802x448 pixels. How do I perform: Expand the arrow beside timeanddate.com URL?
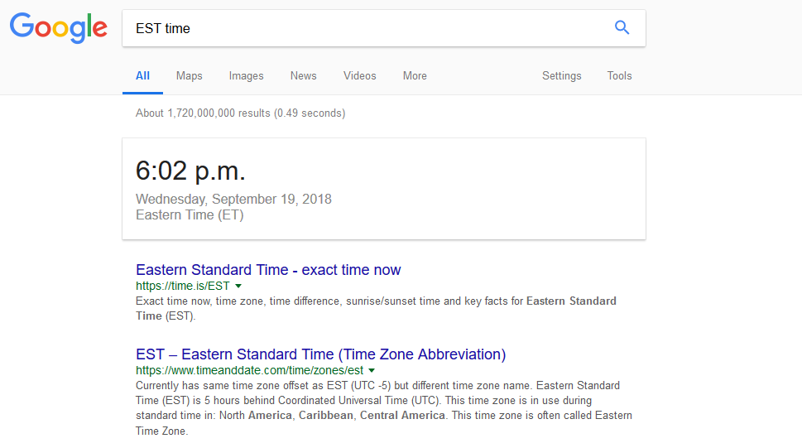pyautogui.click(x=372, y=371)
